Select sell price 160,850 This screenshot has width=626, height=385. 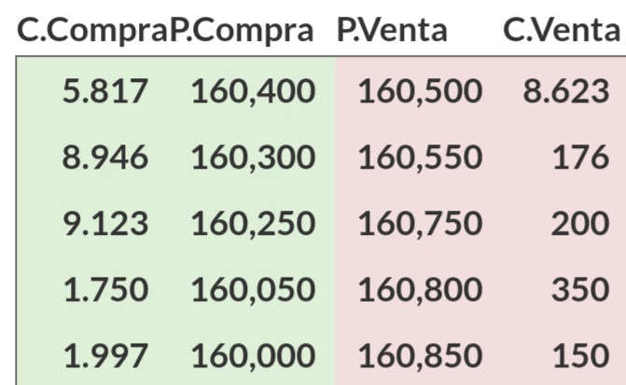coord(421,356)
